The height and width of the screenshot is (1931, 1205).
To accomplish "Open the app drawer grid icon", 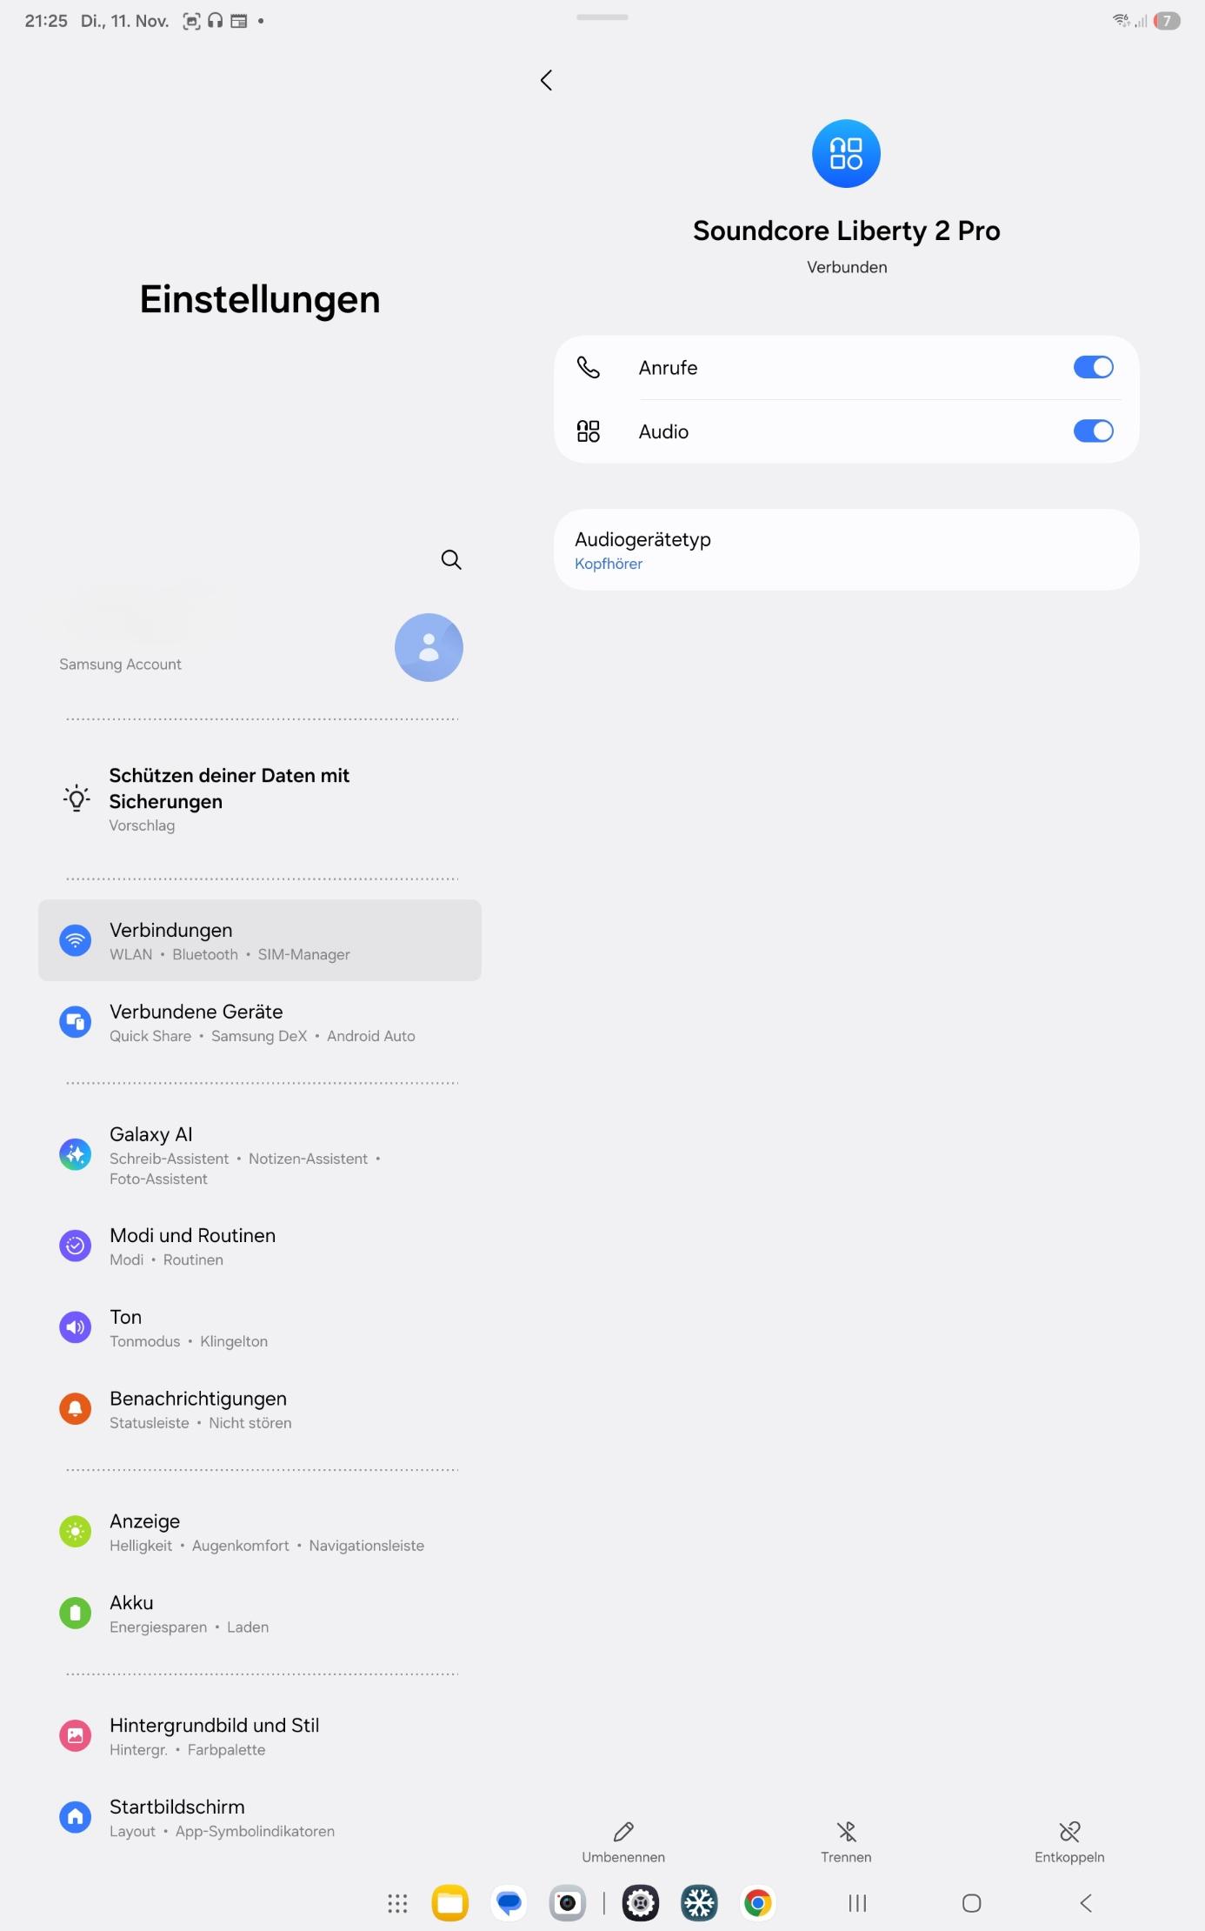I will 397,1903.
